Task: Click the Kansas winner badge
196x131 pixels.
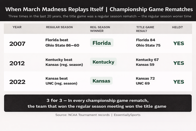Action: (x=101, y=81)
